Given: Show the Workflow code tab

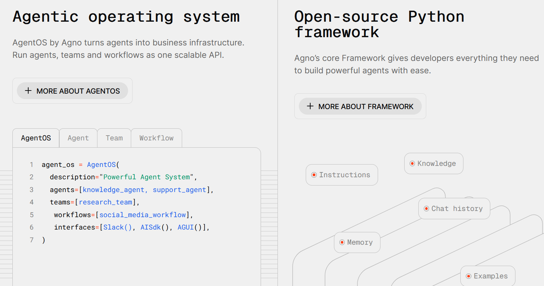Looking at the screenshot, I should coord(156,138).
